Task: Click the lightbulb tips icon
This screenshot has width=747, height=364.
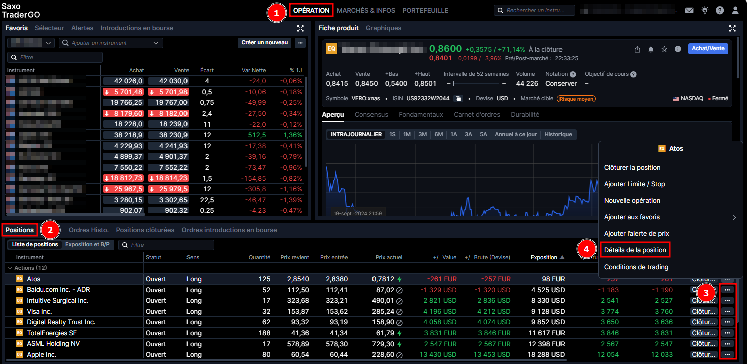Action: tap(705, 10)
